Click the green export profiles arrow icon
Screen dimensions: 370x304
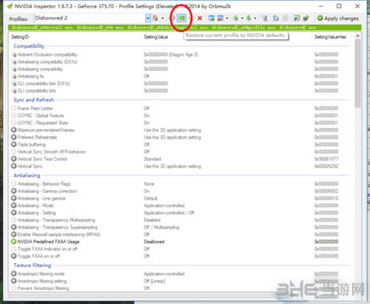pos(236,18)
